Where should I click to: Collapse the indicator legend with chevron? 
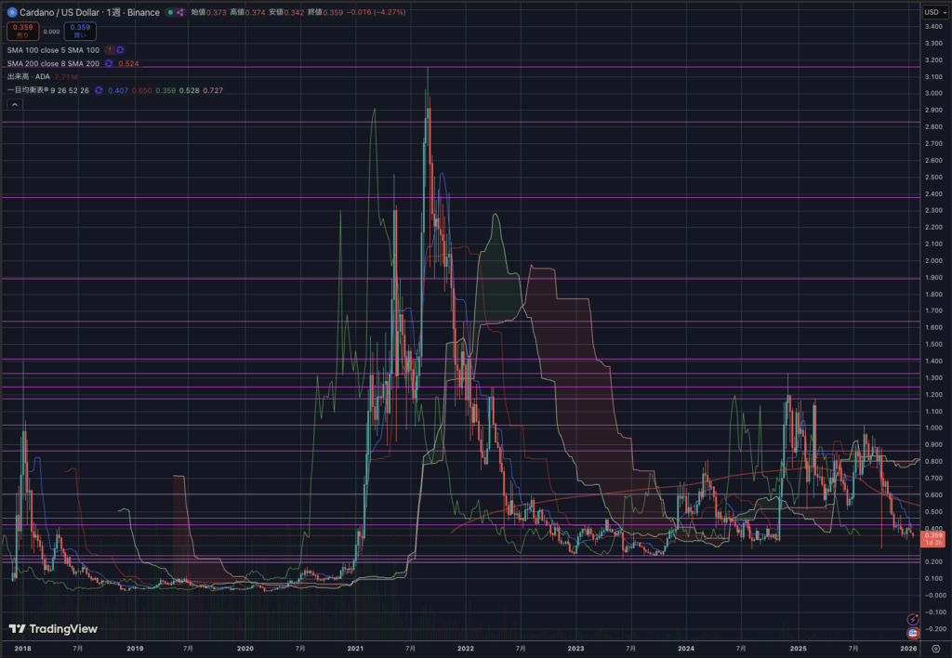coord(13,105)
